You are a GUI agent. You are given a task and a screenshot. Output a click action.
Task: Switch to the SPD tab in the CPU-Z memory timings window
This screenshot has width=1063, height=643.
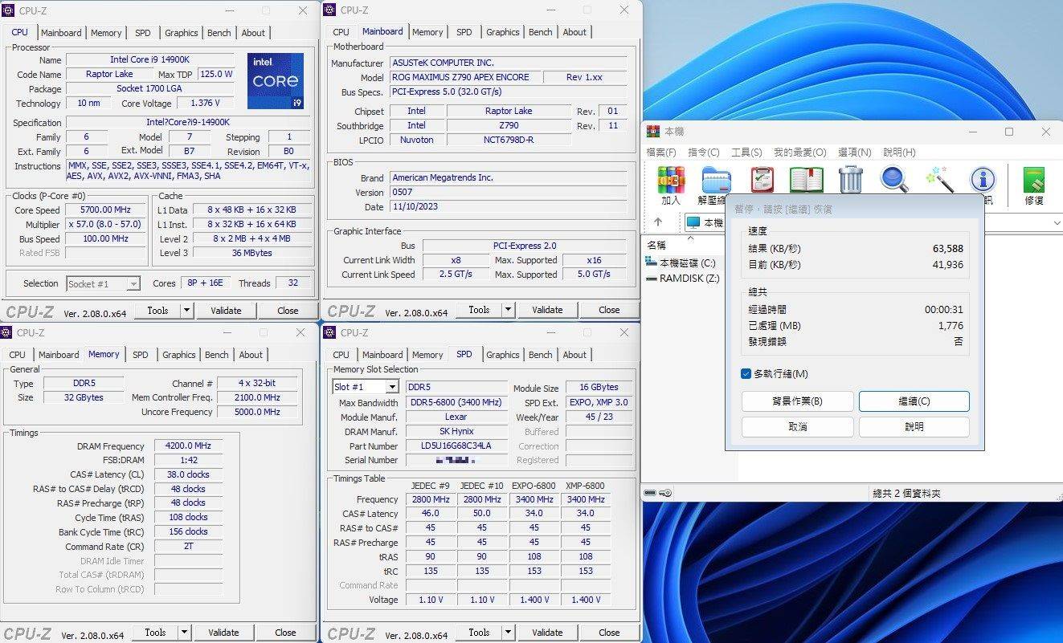[141, 355]
